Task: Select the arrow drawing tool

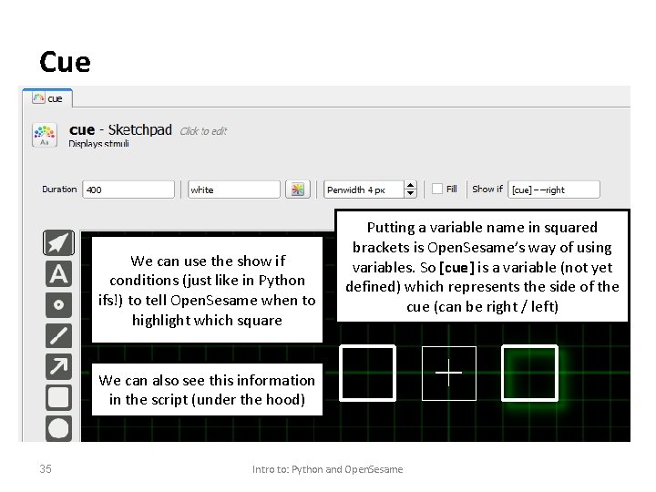Action: coord(58,366)
